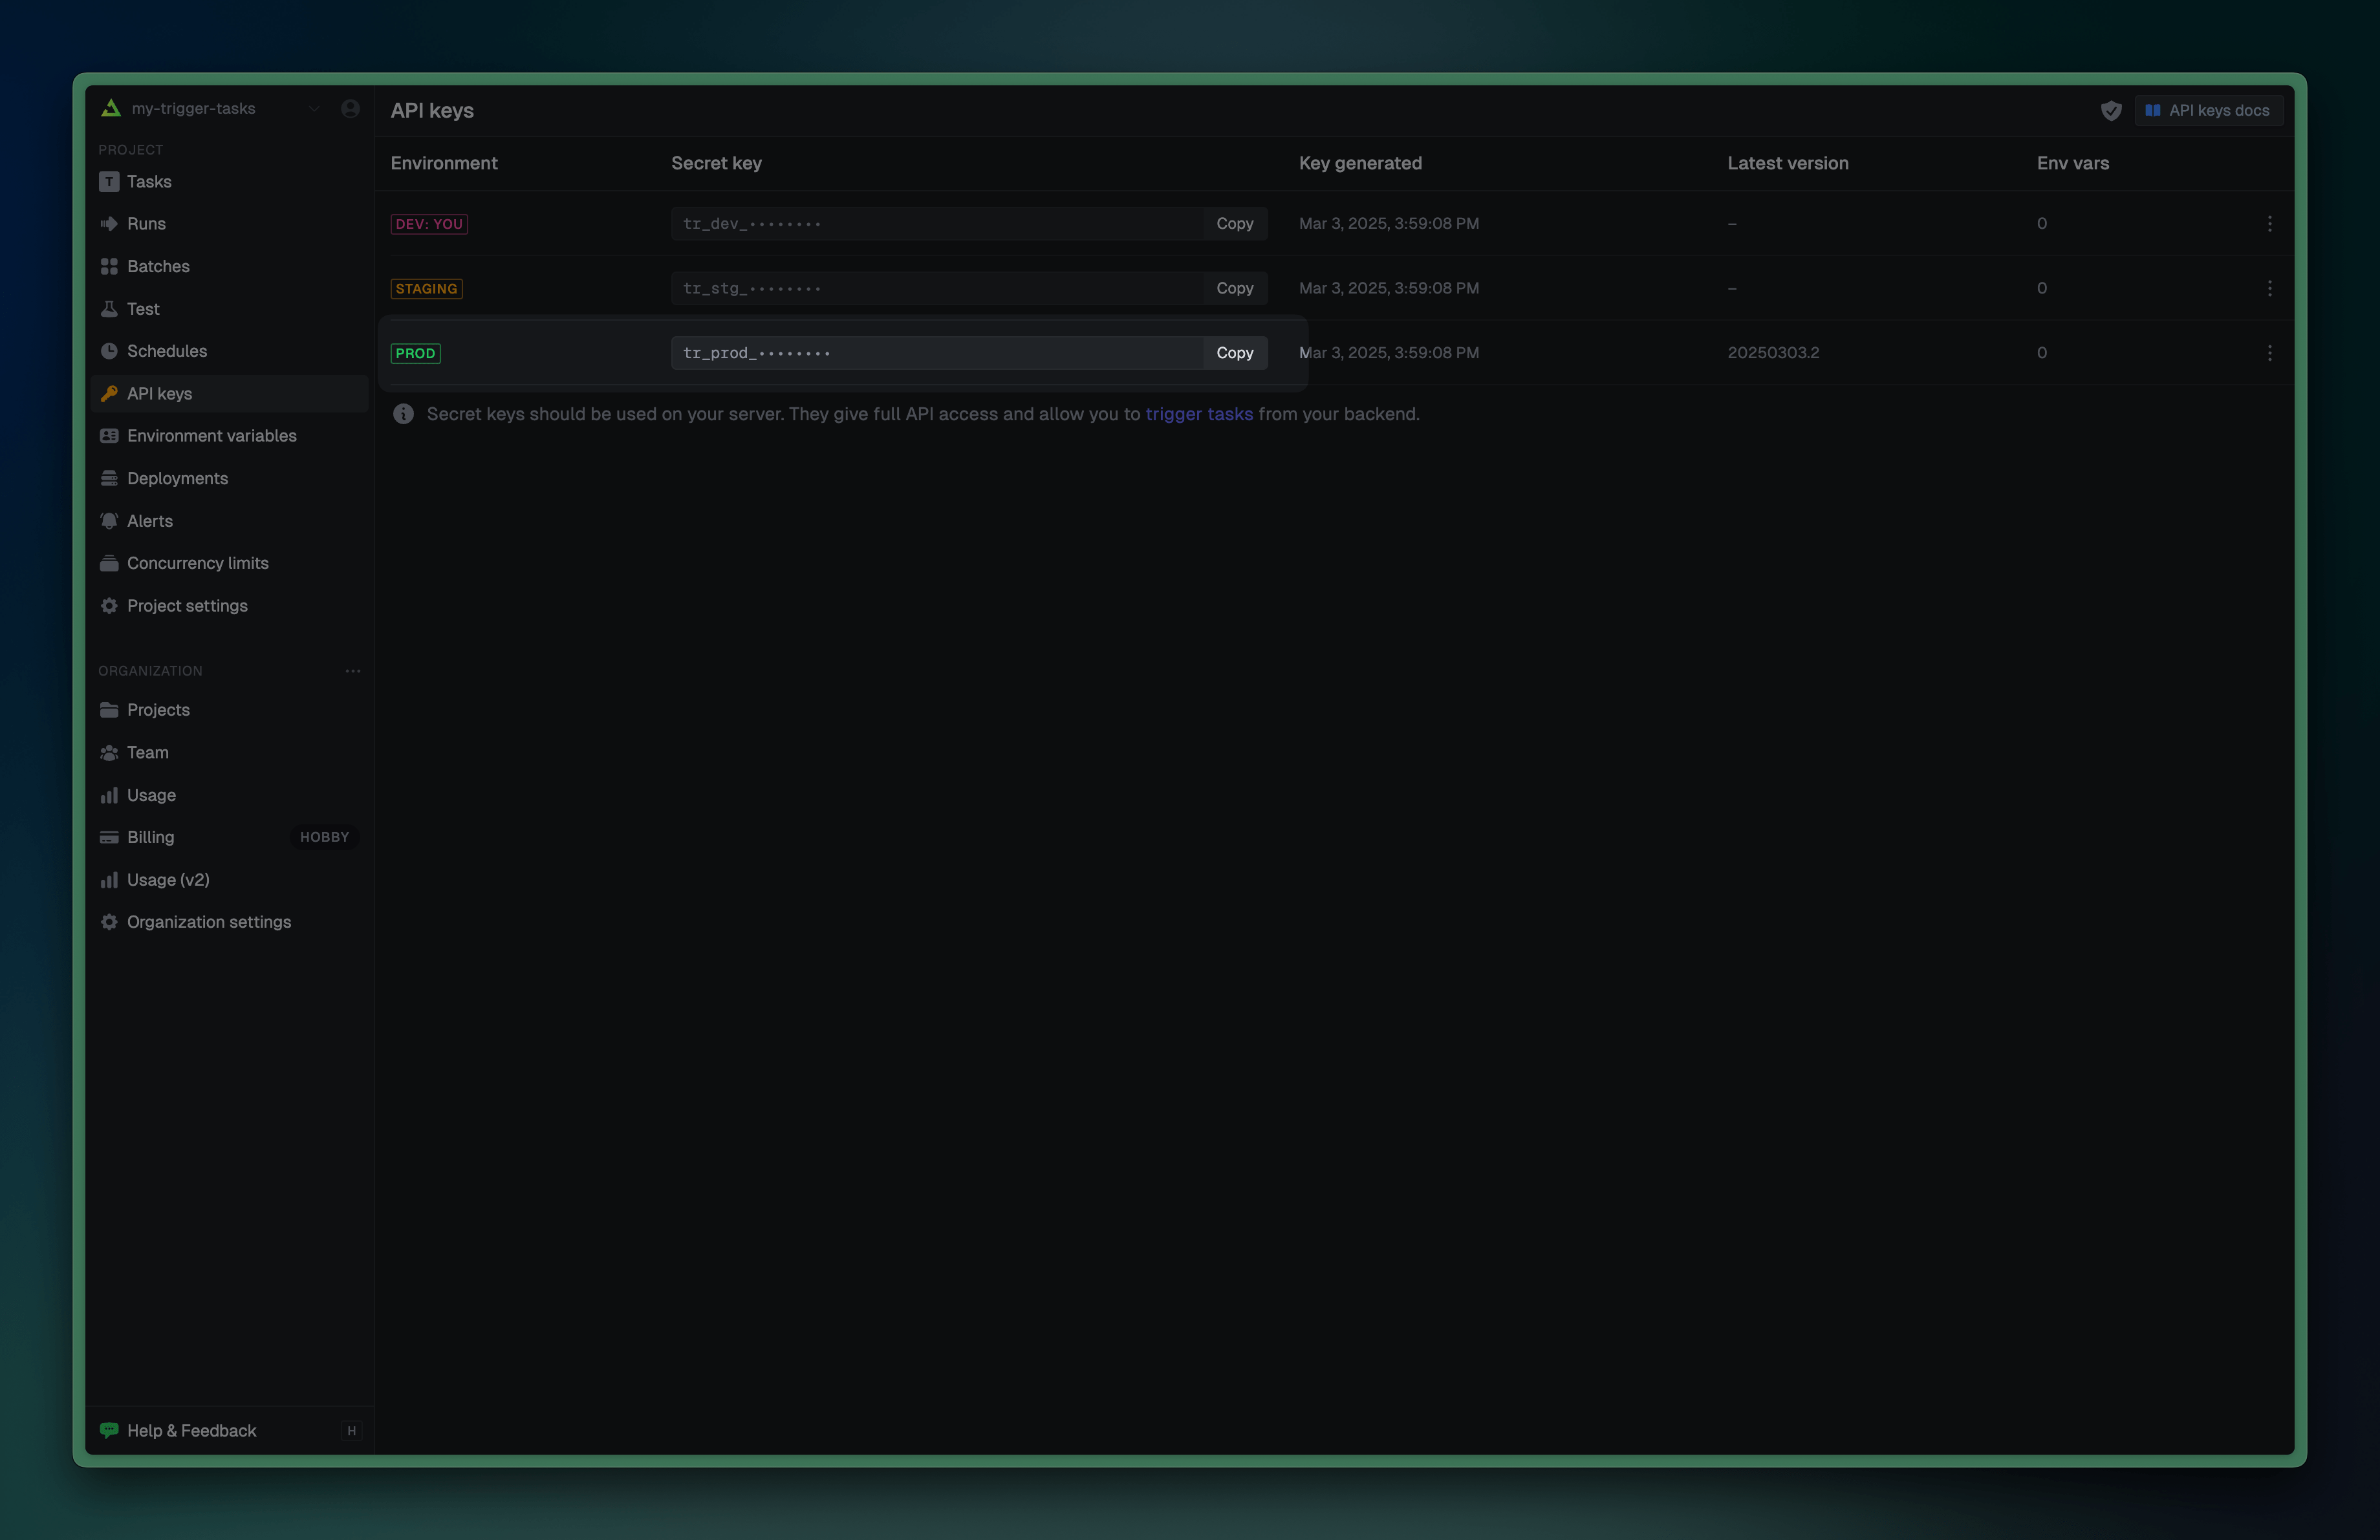The image size is (2380, 1540).
Task: Open Runs from the sidebar arrow icon
Action: [110, 224]
